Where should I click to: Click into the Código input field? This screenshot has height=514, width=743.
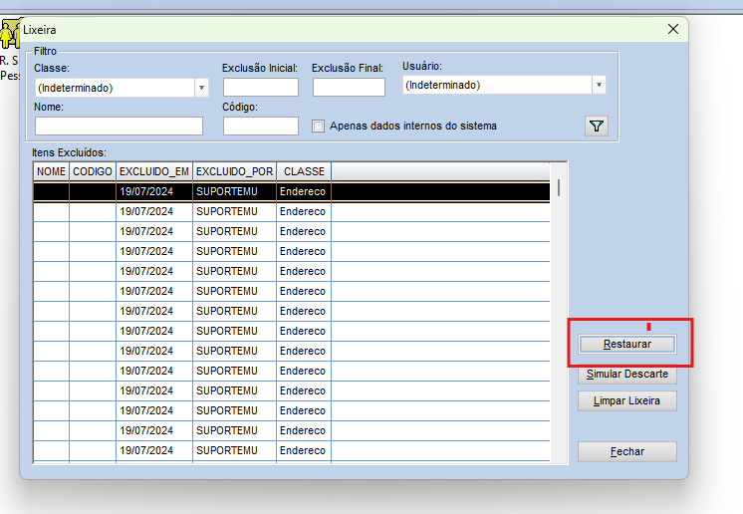(260, 127)
